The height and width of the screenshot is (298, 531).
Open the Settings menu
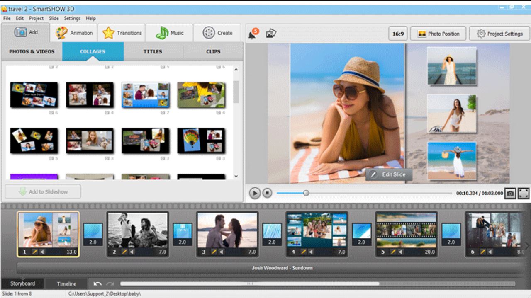(72, 18)
